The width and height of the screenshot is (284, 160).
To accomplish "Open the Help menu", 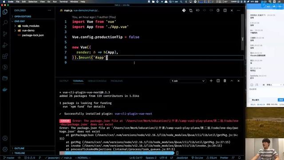I will click(83, 2).
